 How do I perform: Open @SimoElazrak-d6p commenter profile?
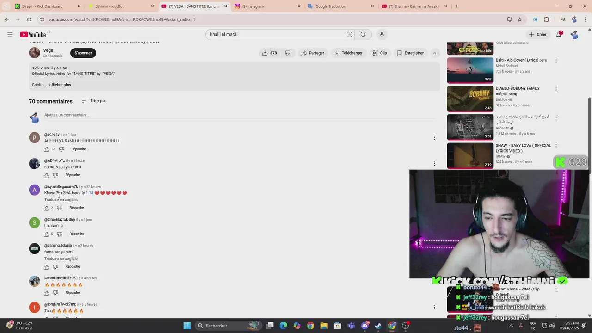pyautogui.click(x=60, y=220)
